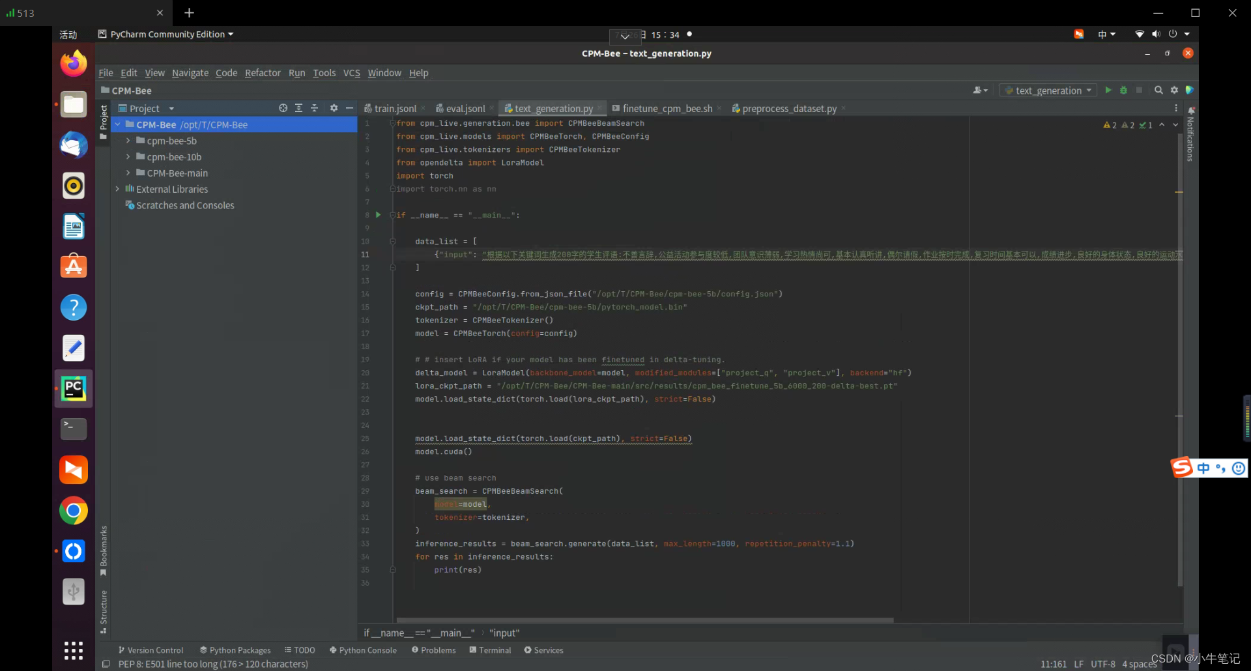Open IDE settings gear in main toolbar
This screenshot has height=671, width=1251.
[x=1174, y=90]
